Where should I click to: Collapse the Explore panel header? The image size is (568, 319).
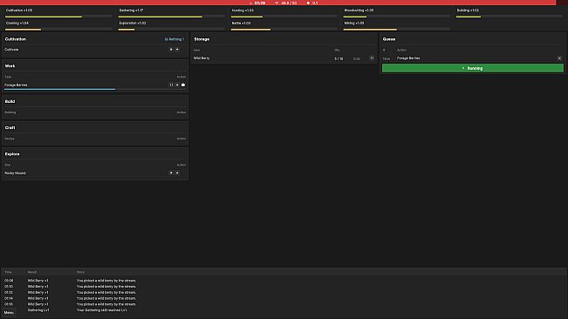[95, 154]
